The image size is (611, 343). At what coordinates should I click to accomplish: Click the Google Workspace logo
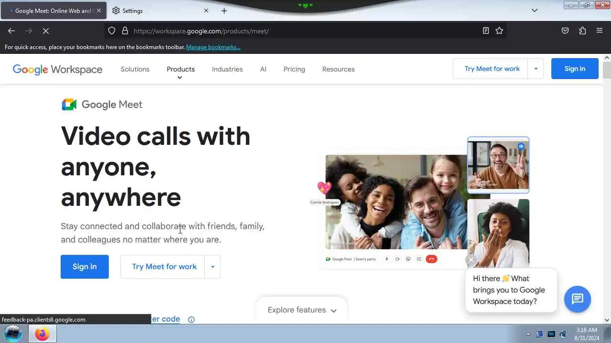click(x=57, y=69)
